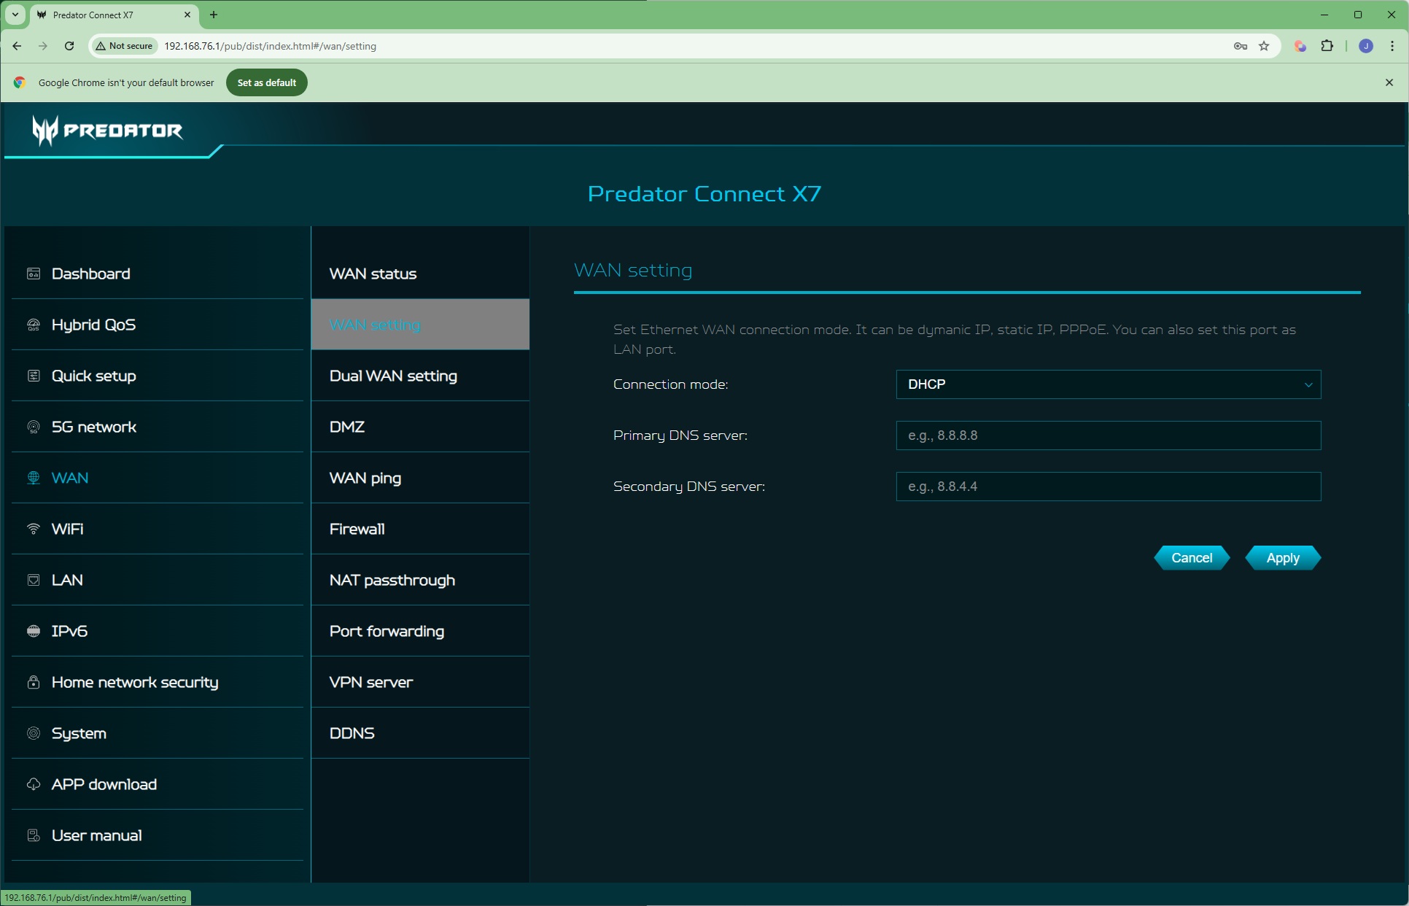Focus the Primary DNS server field
This screenshot has height=906, width=1409.
(x=1108, y=435)
